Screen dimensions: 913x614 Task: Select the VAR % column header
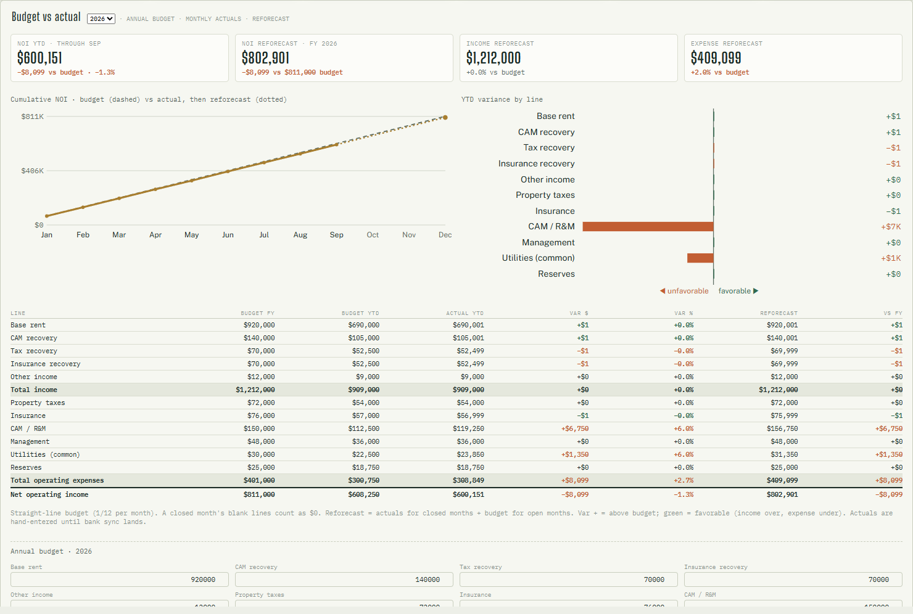point(684,313)
